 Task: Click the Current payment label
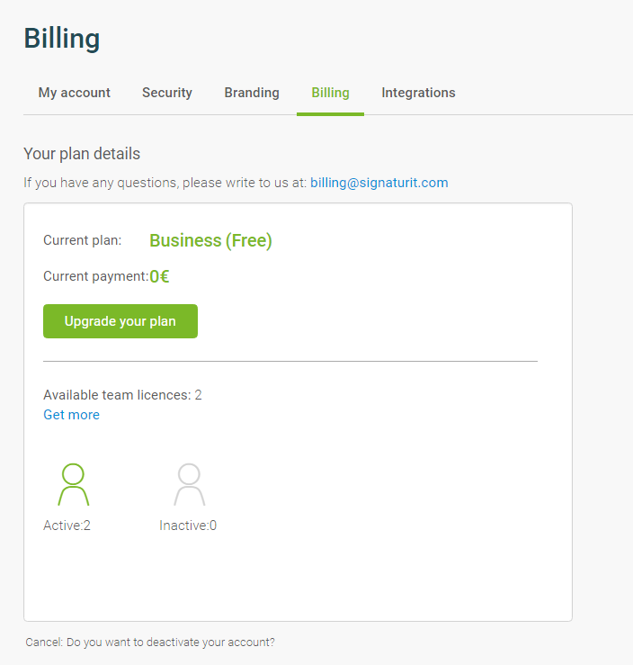[95, 276]
